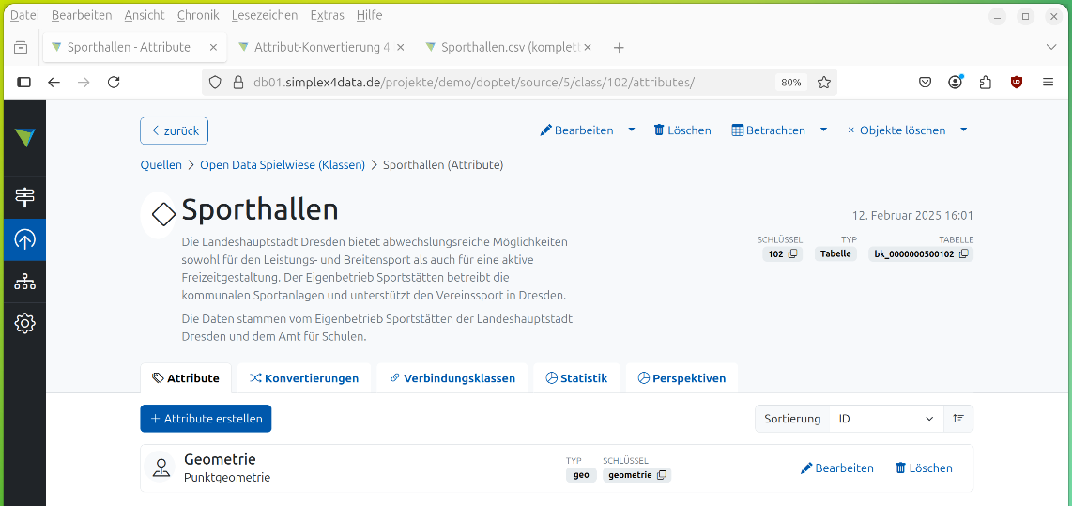Copy table name bk_0000000500102

coord(963,253)
